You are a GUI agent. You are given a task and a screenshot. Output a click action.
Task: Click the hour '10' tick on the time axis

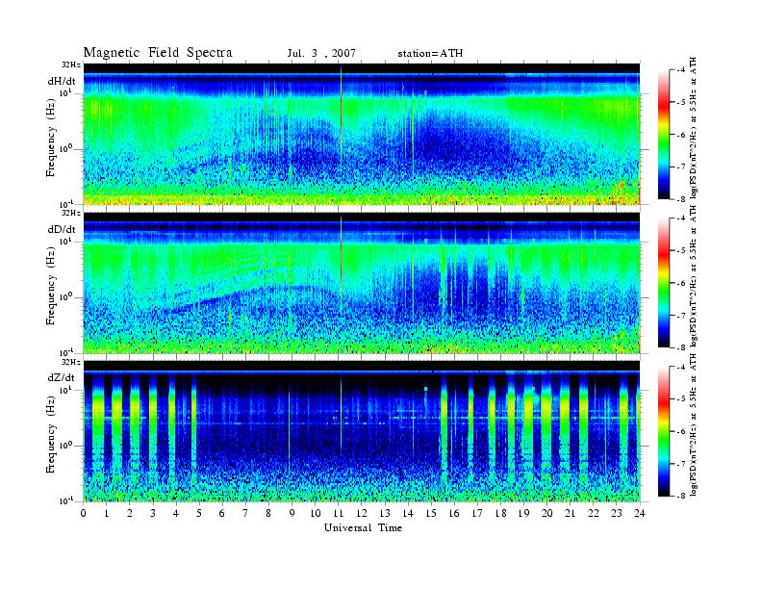(x=316, y=513)
